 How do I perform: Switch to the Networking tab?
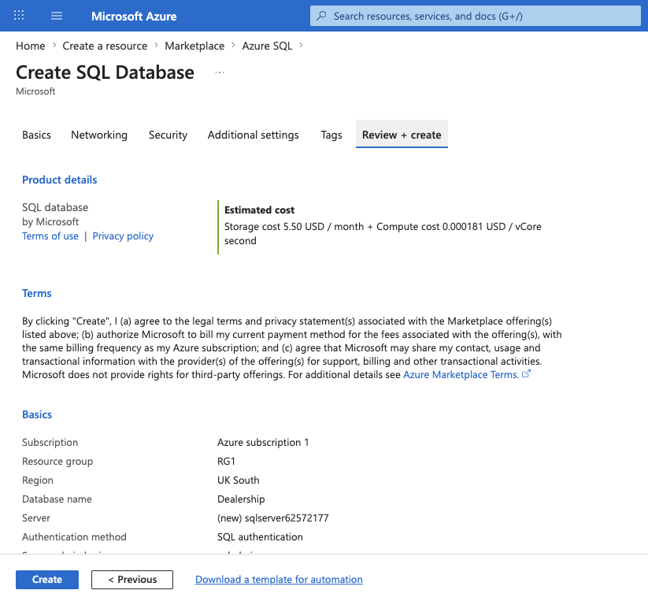point(99,135)
